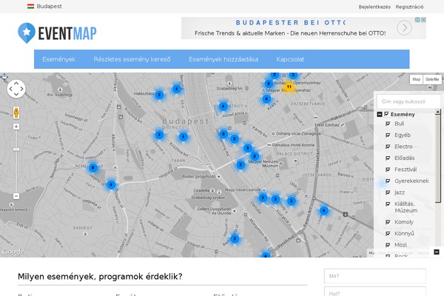Focus the Mit? input field
The height and width of the screenshot is (296, 444).
[375, 276]
